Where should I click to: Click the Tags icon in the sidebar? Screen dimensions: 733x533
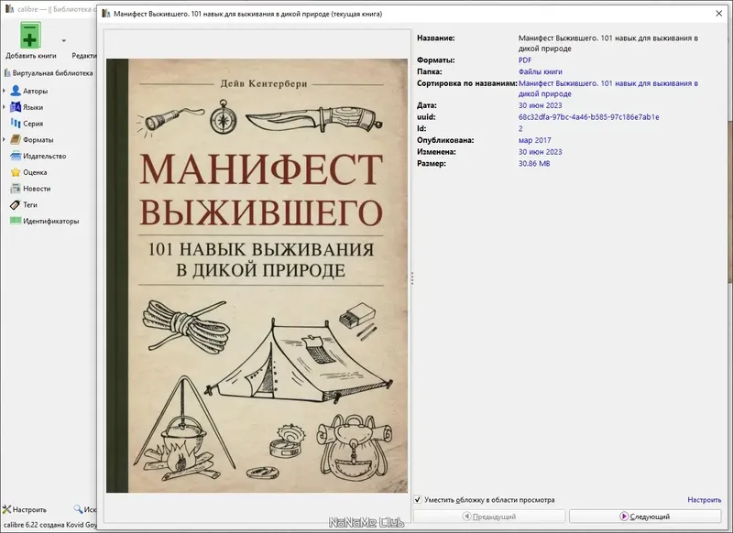tap(16, 204)
